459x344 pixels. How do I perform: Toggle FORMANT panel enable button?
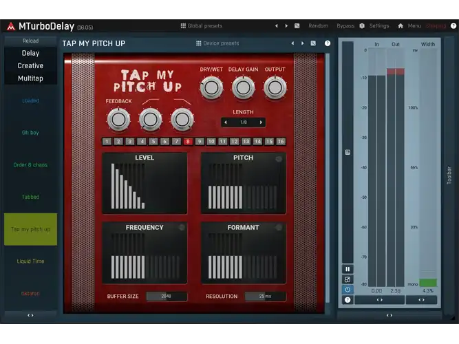(x=279, y=227)
